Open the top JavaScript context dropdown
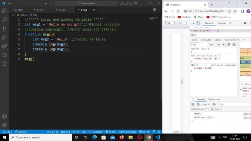The image size is (251, 141). point(206,104)
